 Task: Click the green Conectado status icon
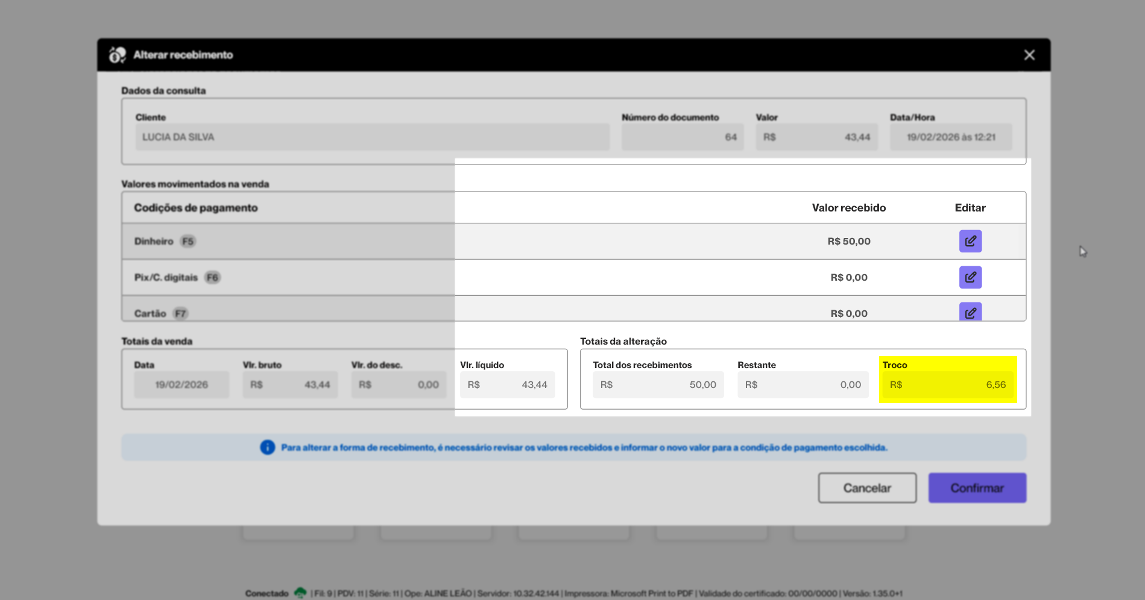pos(300,593)
